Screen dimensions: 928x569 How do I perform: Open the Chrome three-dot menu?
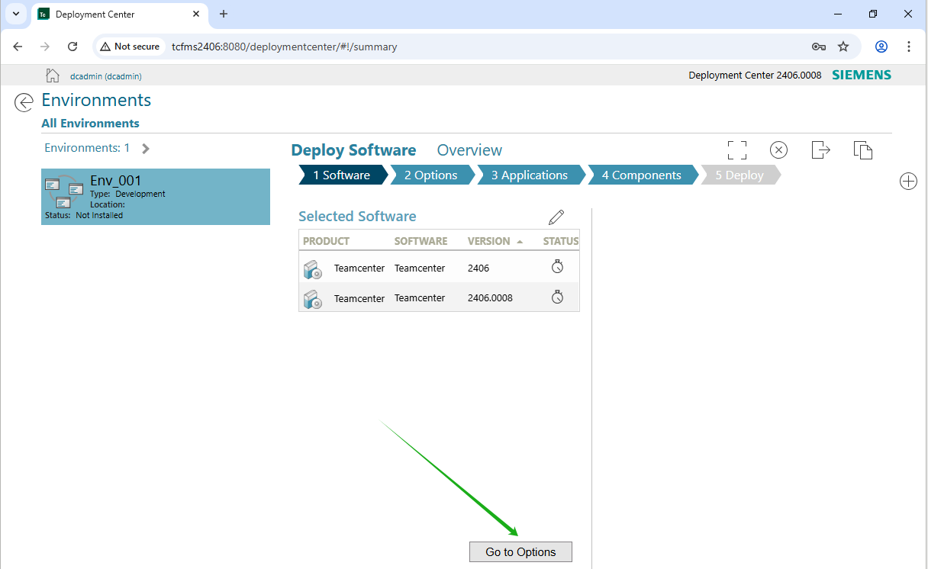909,47
